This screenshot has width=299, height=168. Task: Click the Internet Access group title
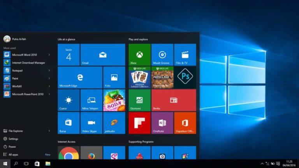tap(66, 142)
